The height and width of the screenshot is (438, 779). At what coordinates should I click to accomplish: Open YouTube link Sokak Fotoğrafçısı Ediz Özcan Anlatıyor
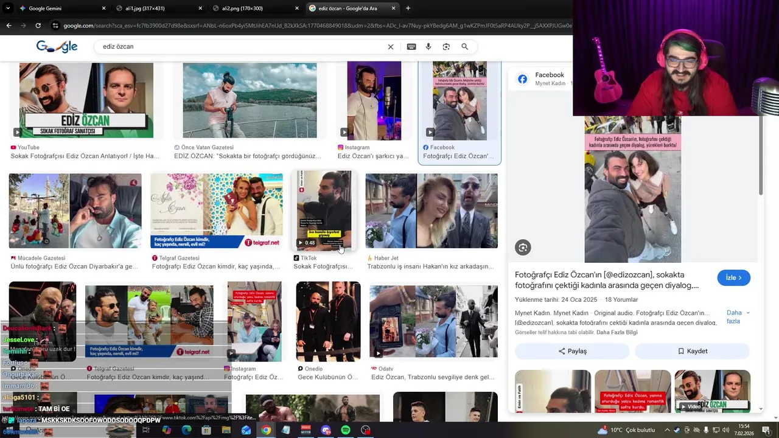coord(85,156)
